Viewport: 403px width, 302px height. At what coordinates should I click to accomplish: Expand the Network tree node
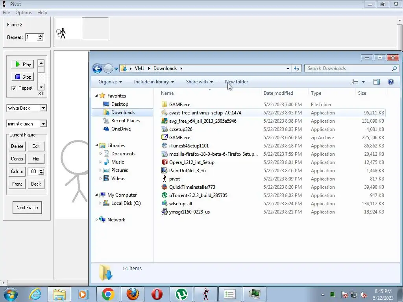pyautogui.click(x=97, y=219)
